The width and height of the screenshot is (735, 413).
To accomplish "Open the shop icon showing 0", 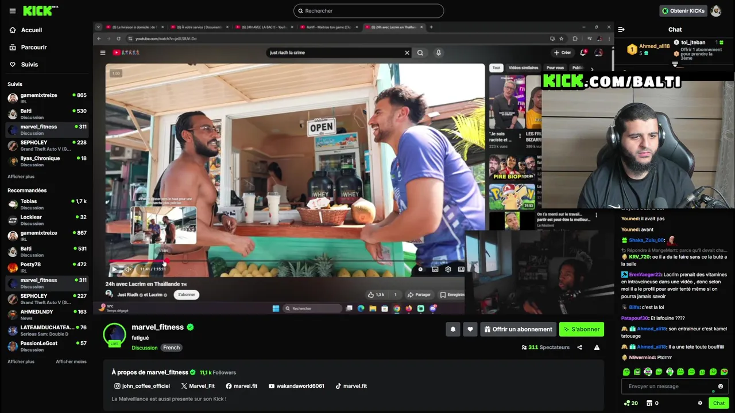I will click(652, 403).
